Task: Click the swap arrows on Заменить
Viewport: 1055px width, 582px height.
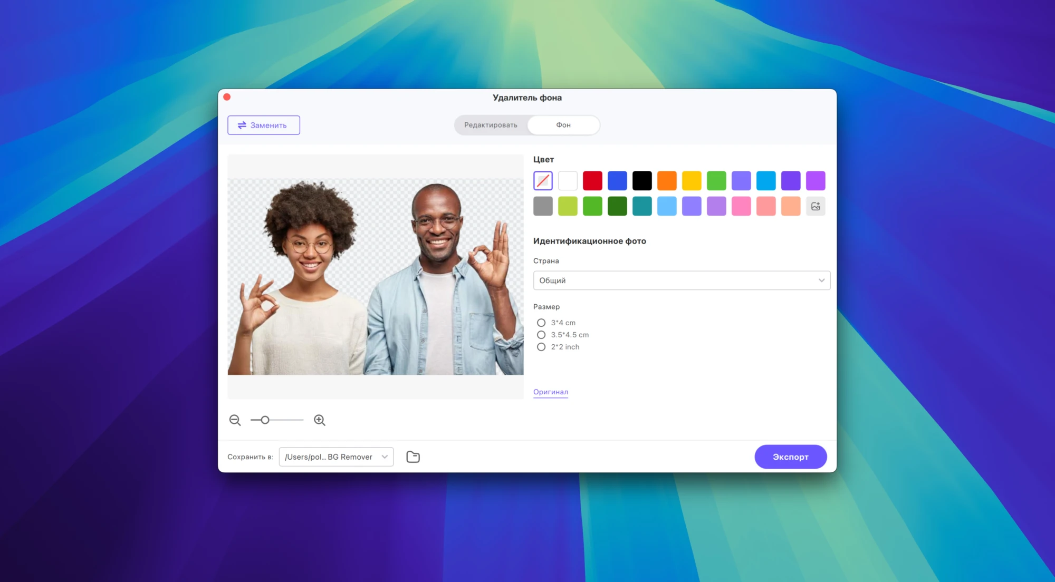Action: tap(242, 125)
